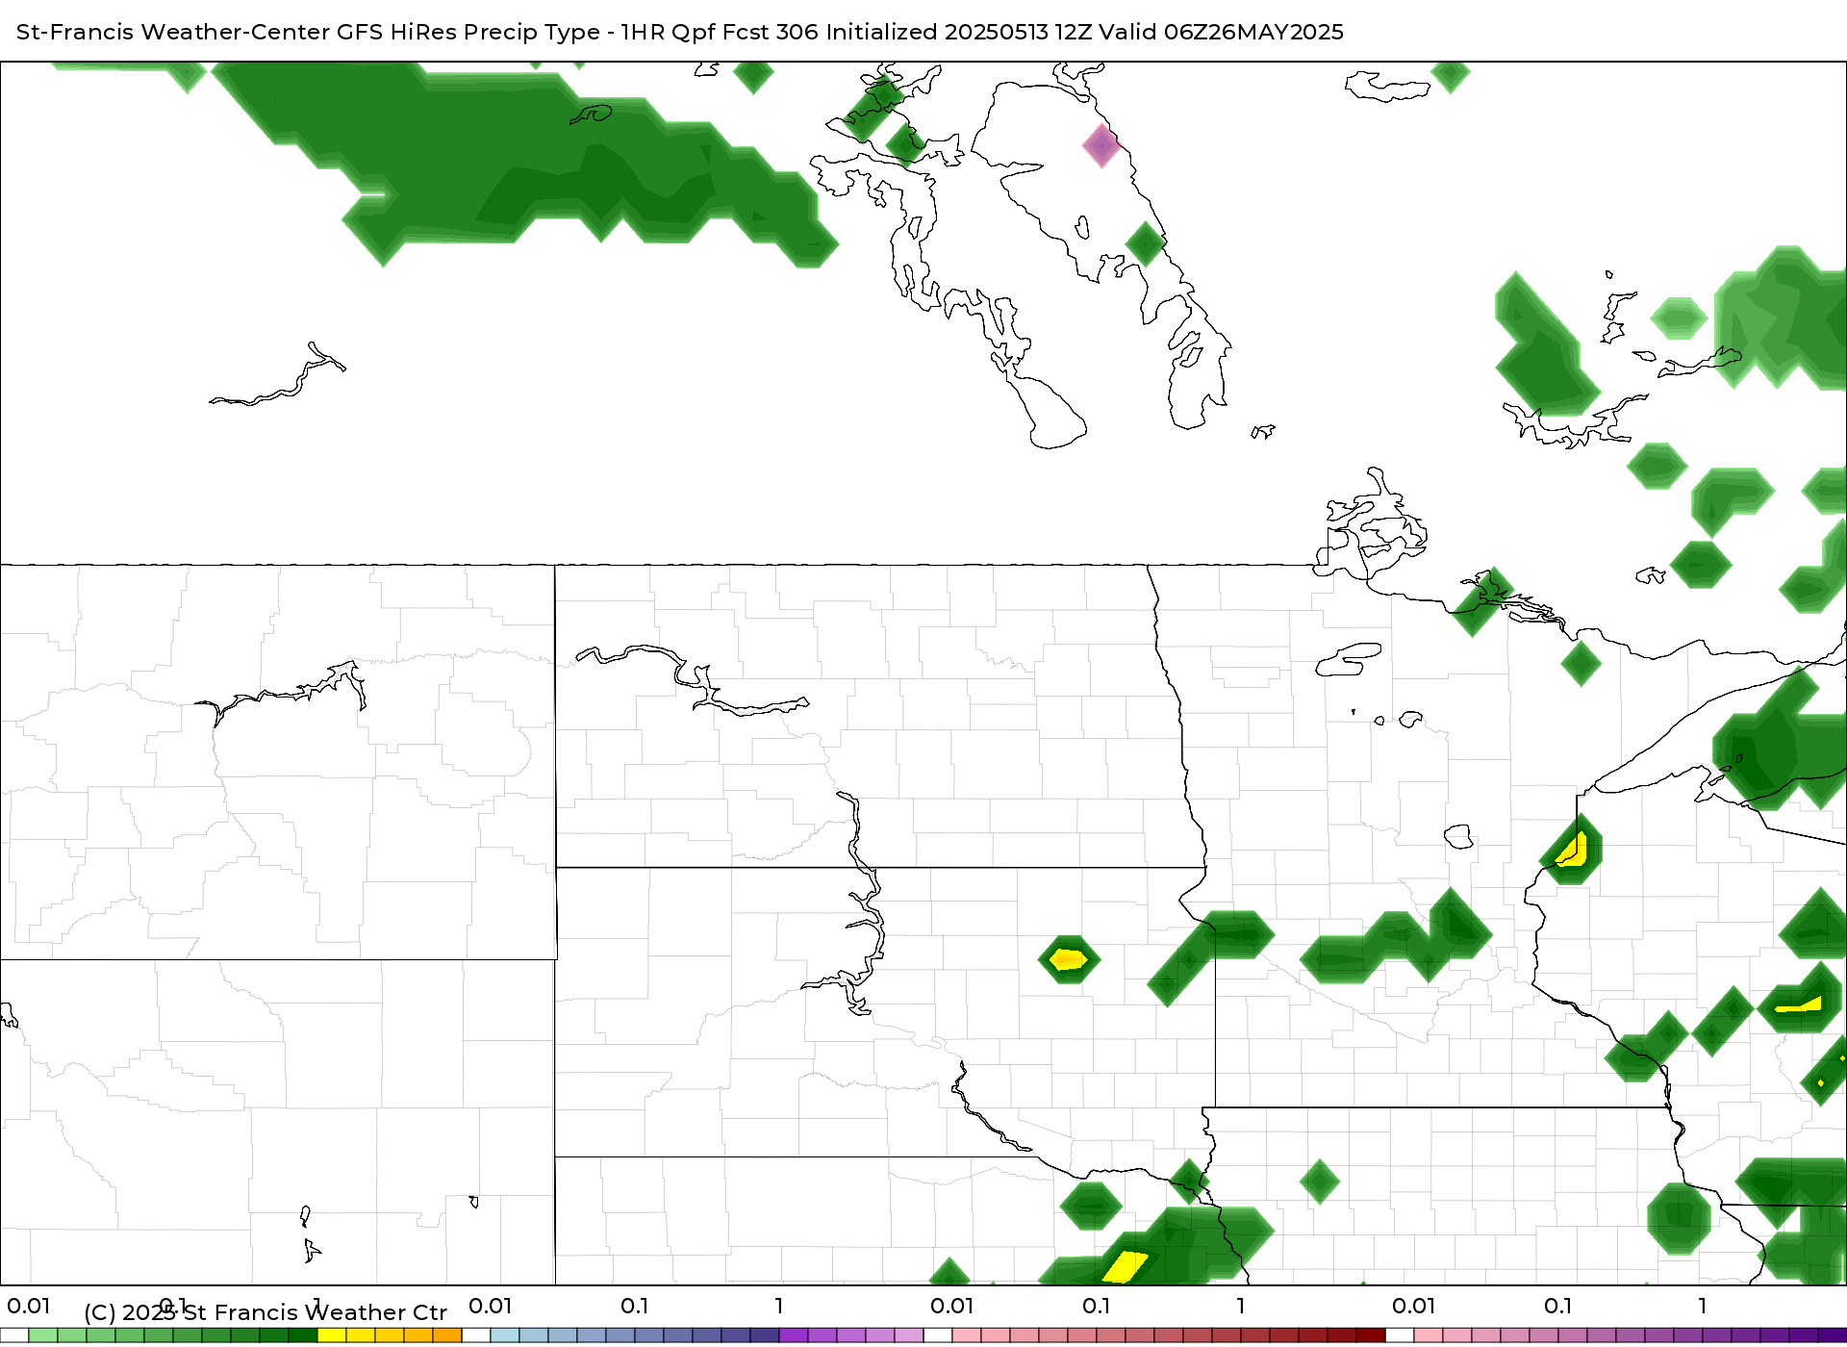Screen dimensions: 1847x1347
Task: Select the darkest green legend swatch
Action: click(x=303, y=1335)
